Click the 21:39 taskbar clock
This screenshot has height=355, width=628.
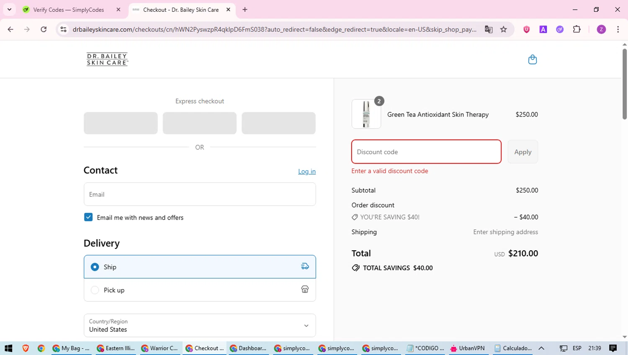(595, 348)
